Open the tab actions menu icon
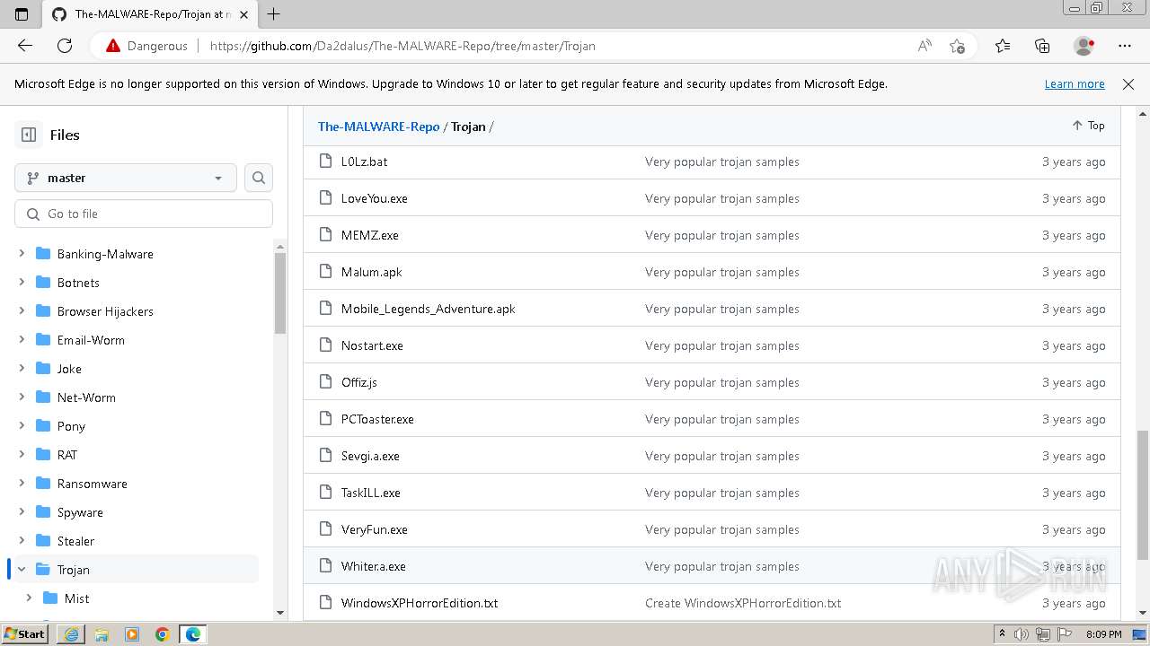The height and width of the screenshot is (646, 1150). coord(22,14)
